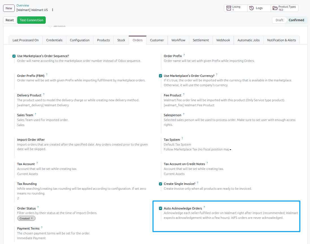Image resolution: width=310 pixels, height=244 pixels.
Task: Switch to the Products tab
Action: tap(103, 40)
